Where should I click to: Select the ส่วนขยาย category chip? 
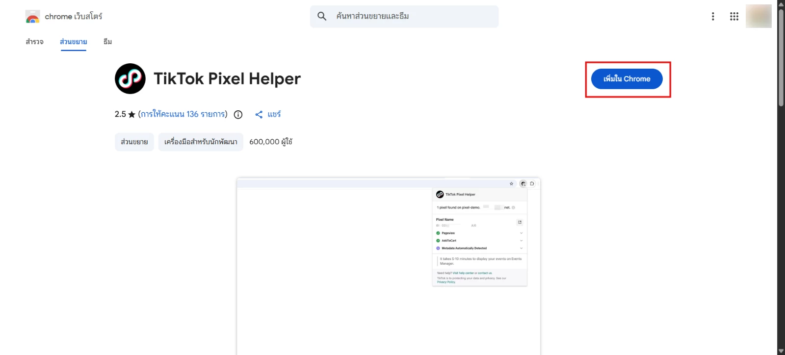coord(134,142)
